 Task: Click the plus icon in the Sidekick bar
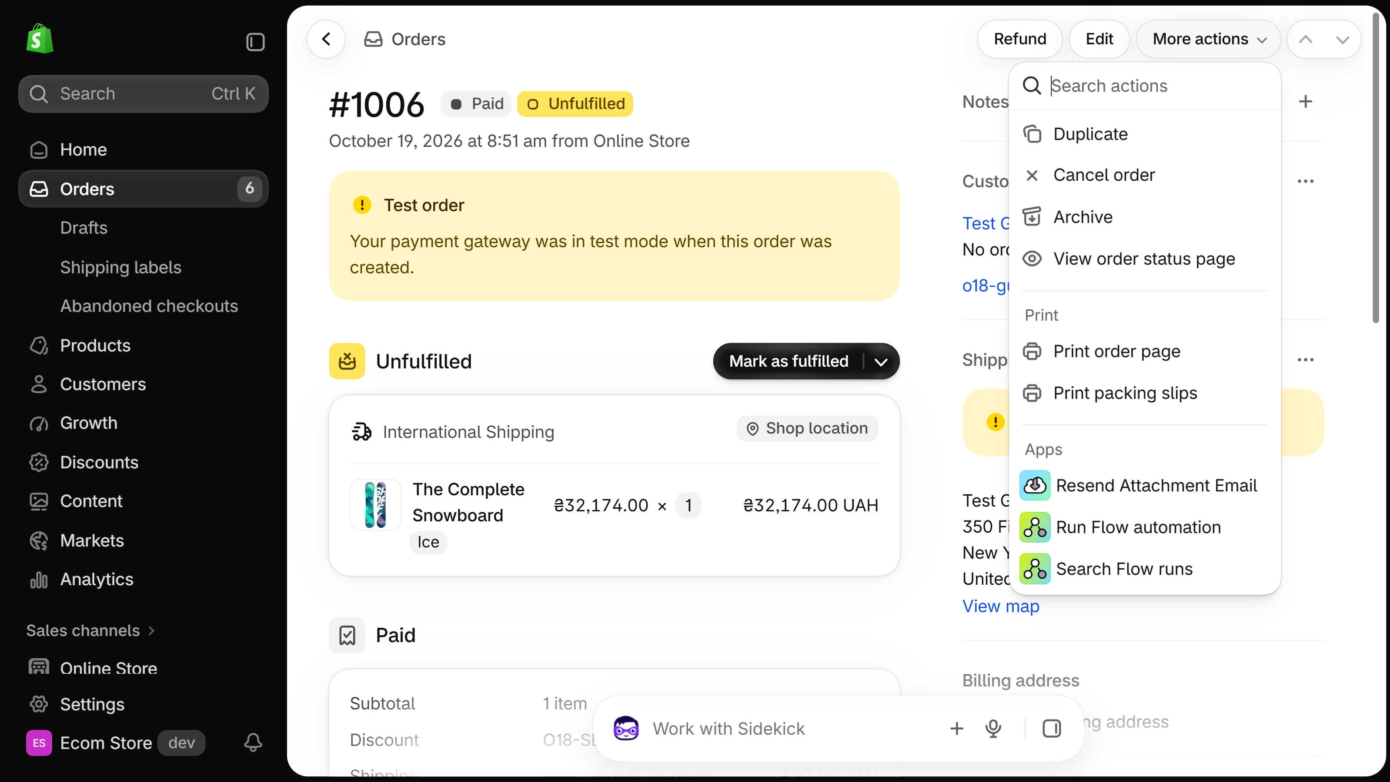tap(956, 728)
